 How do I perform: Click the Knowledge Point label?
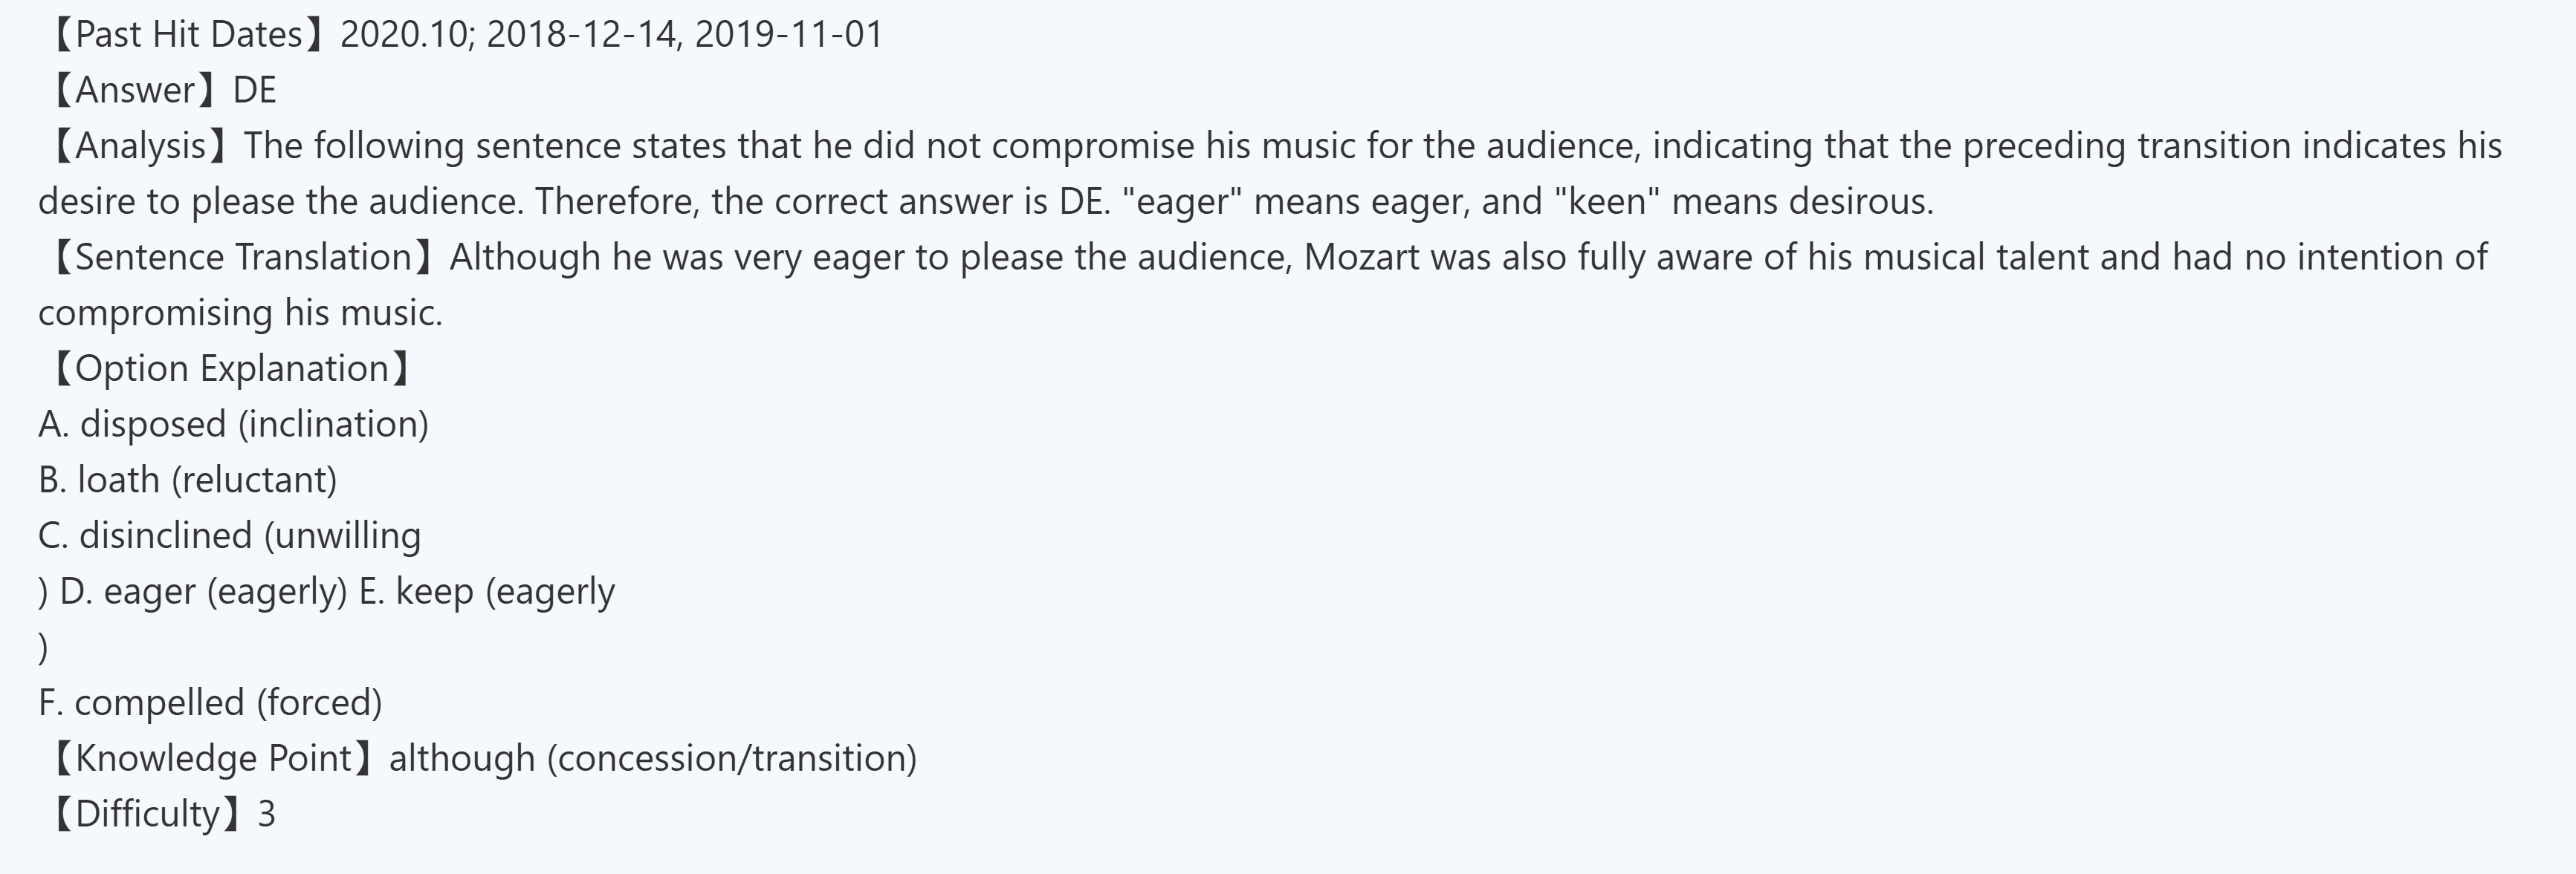click(212, 759)
